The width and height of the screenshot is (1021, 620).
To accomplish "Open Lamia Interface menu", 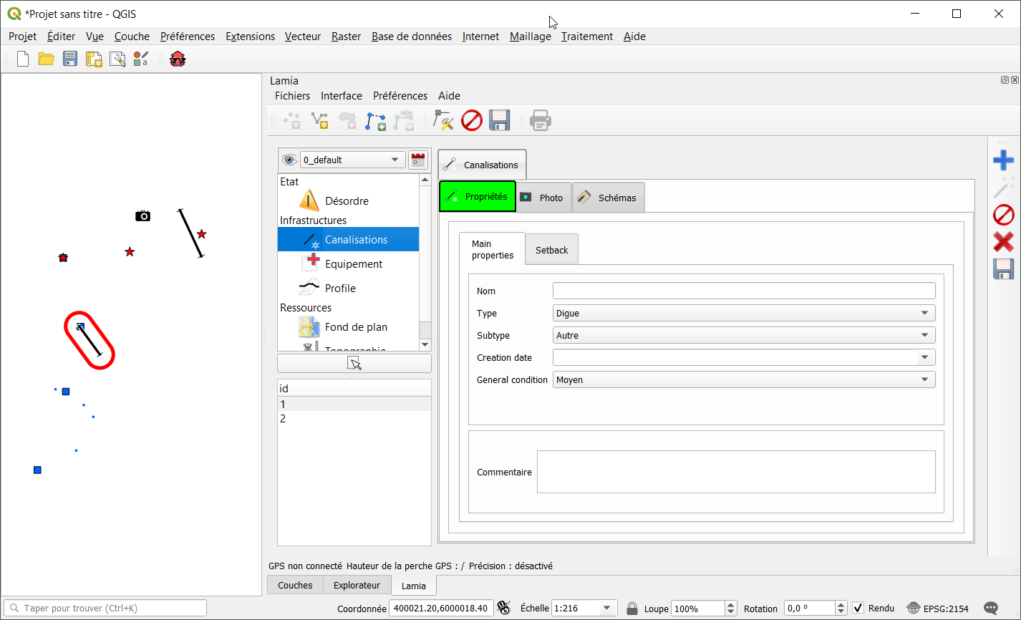I will coord(342,96).
